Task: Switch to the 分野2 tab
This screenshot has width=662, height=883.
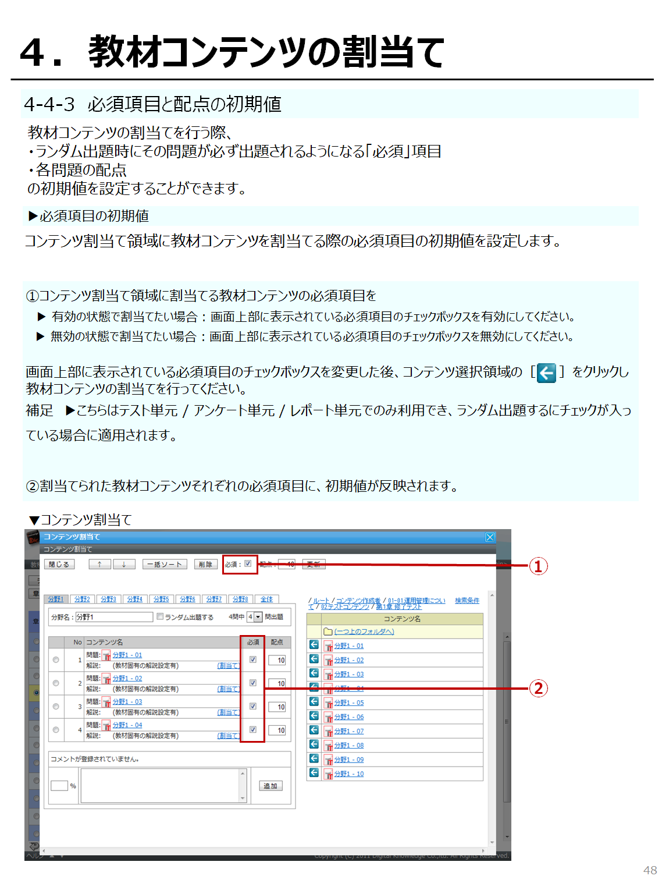Action: point(82,599)
